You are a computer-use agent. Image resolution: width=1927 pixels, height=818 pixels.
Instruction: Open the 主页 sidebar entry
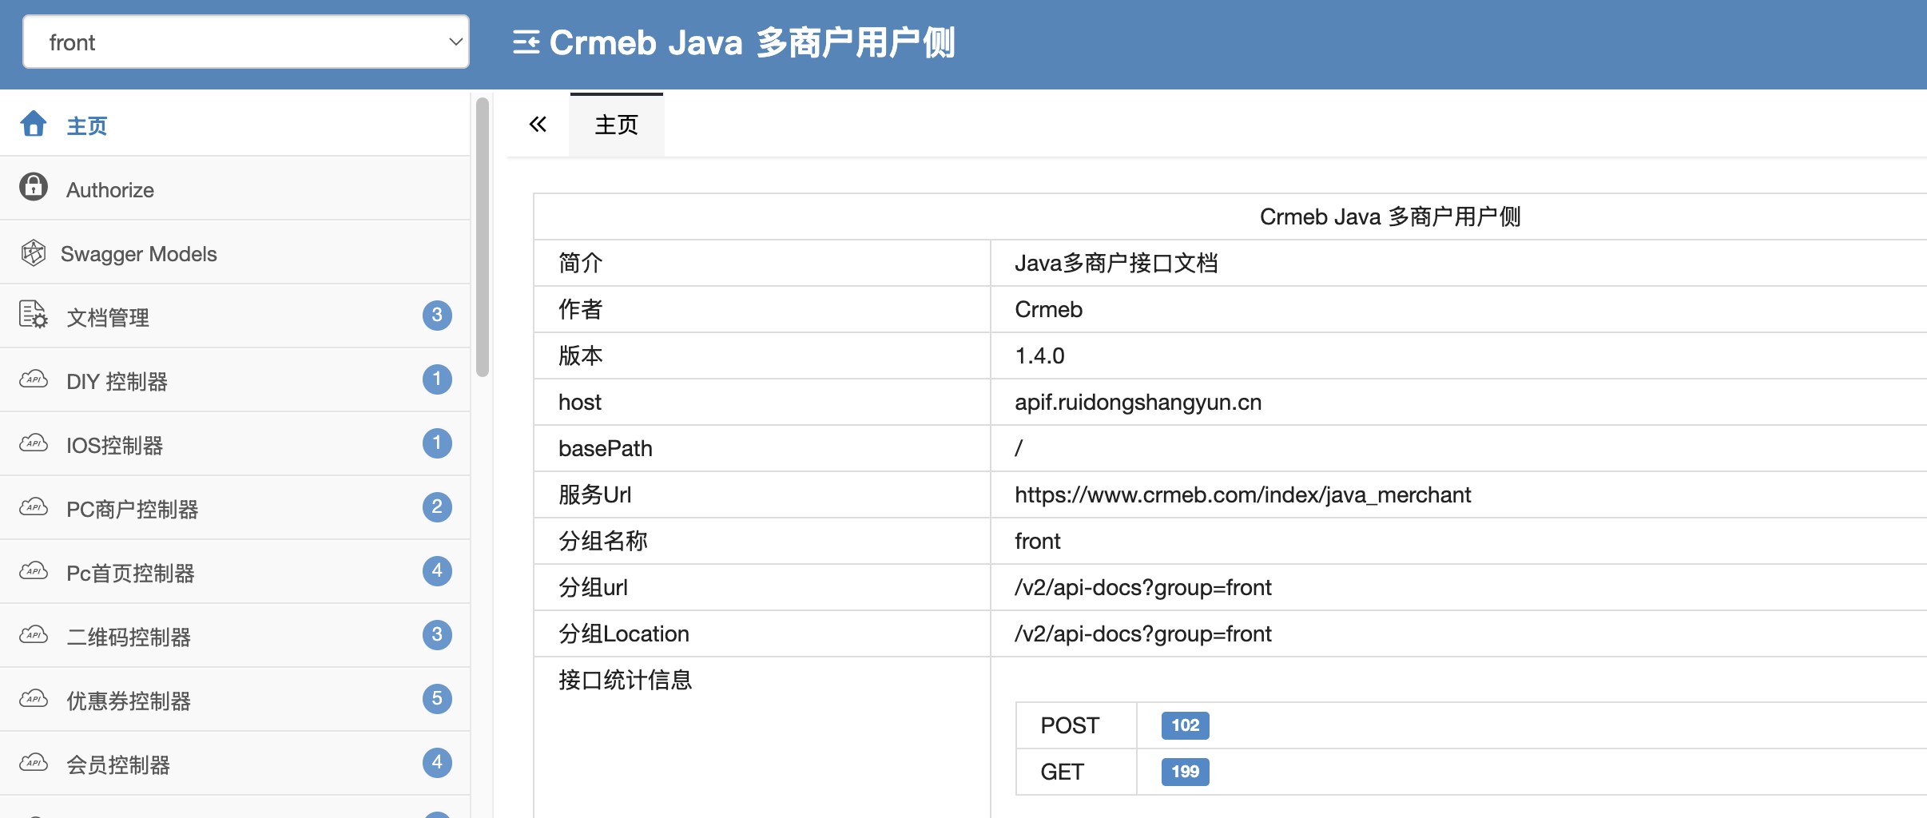[x=235, y=124]
